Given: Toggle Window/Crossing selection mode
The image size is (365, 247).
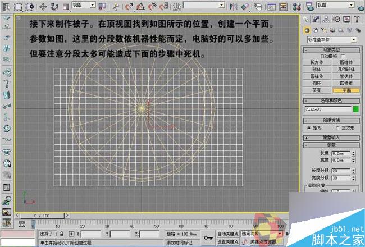Looking at the screenshot, I should coord(30,7).
